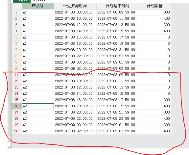This screenshot has height=155, width=189.
Task: Click the 产品号 column header
Action: [x=38, y=6]
